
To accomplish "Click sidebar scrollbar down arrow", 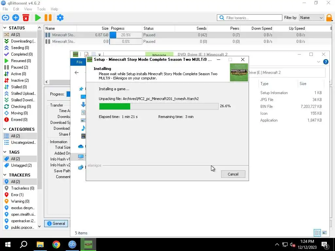I will [39, 226].
